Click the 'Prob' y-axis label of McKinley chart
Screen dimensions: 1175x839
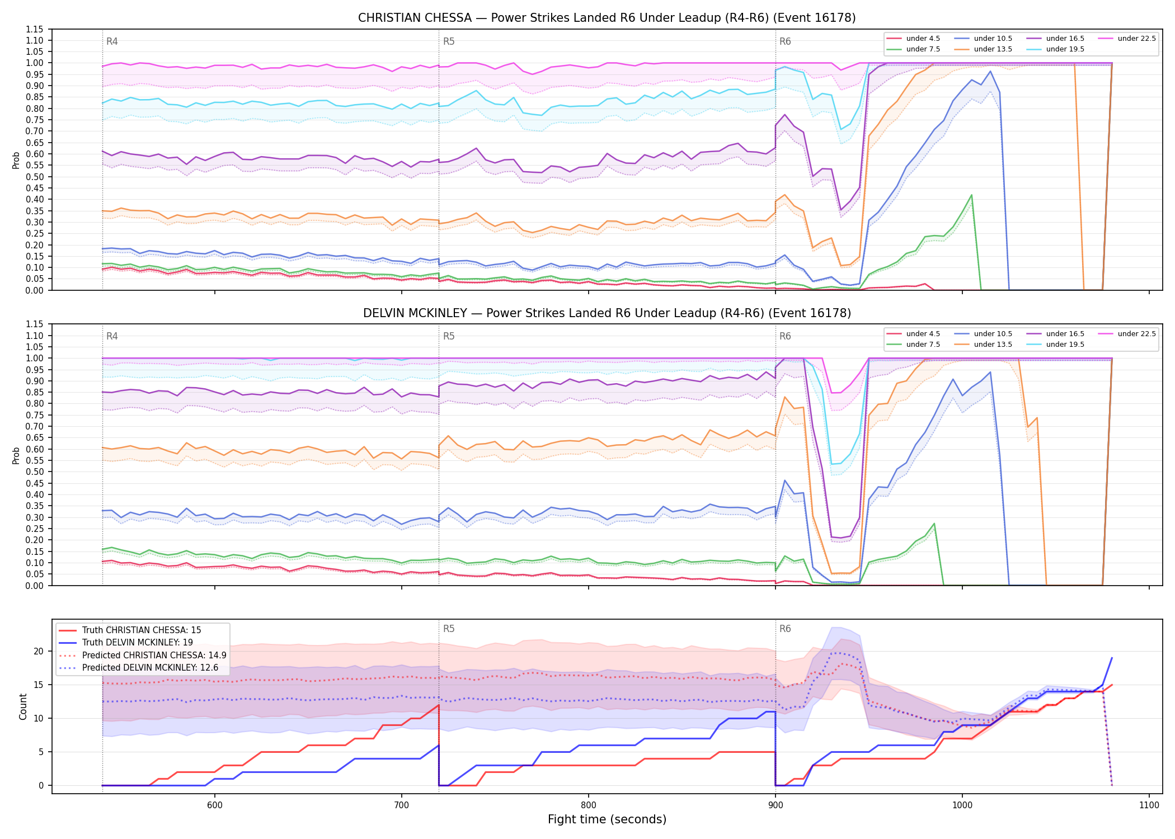[x=16, y=455]
